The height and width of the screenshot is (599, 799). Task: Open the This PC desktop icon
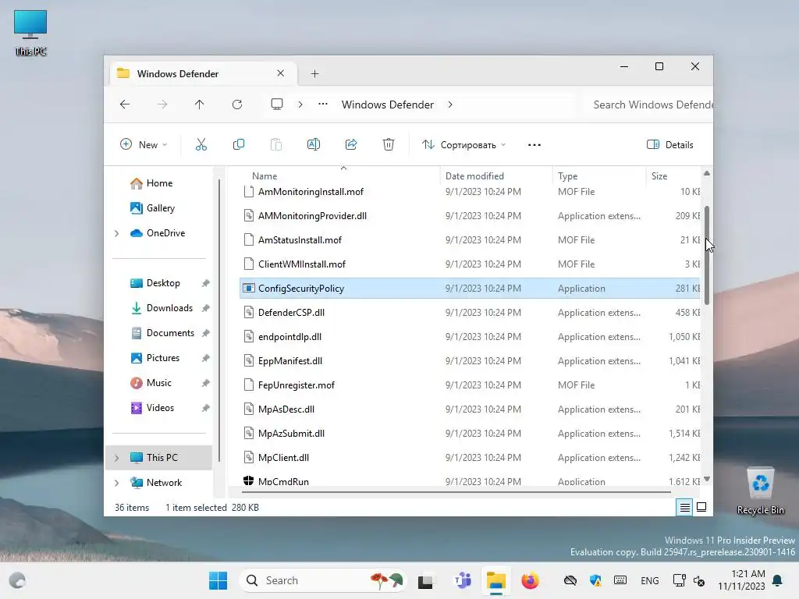30,33
